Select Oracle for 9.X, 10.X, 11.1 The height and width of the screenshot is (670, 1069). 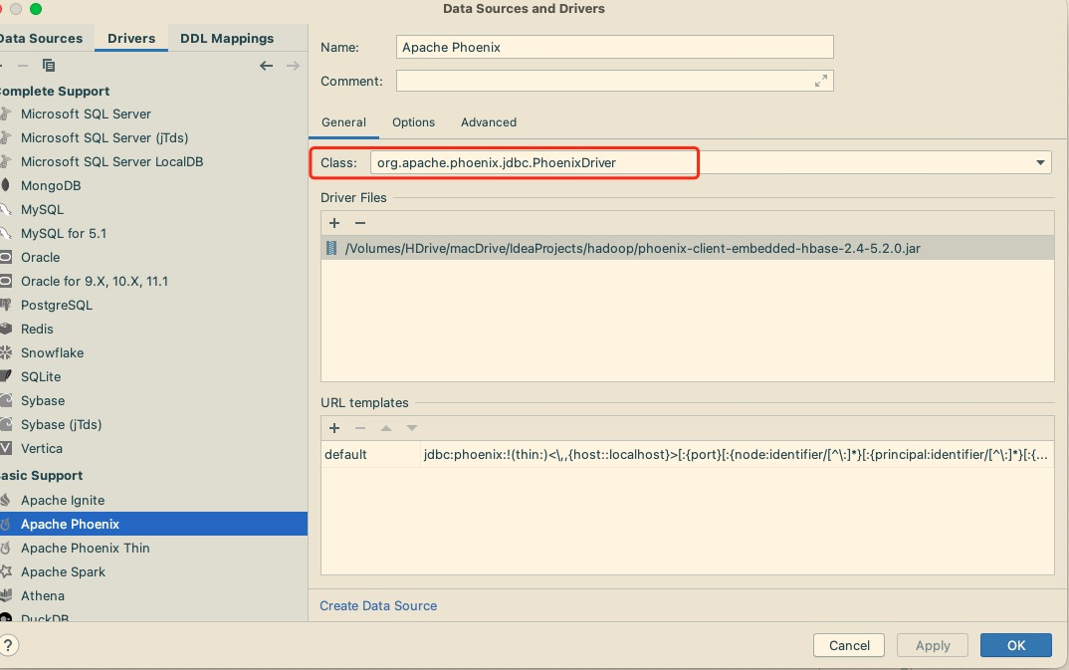(x=95, y=281)
